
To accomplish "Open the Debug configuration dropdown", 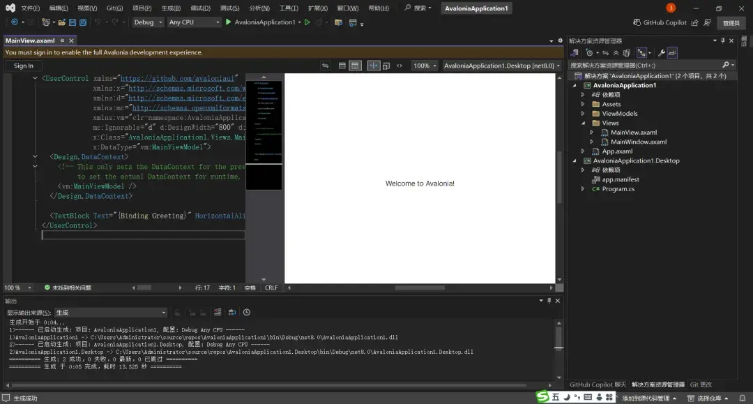I will coord(146,22).
